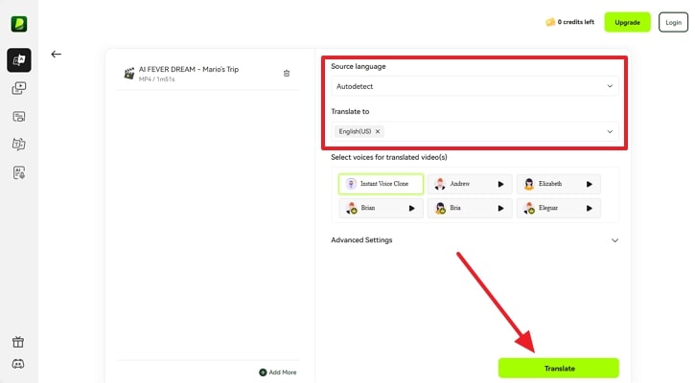The width and height of the screenshot is (695, 383).
Task: Remove the English(US) language tag
Action: [x=378, y=131]
